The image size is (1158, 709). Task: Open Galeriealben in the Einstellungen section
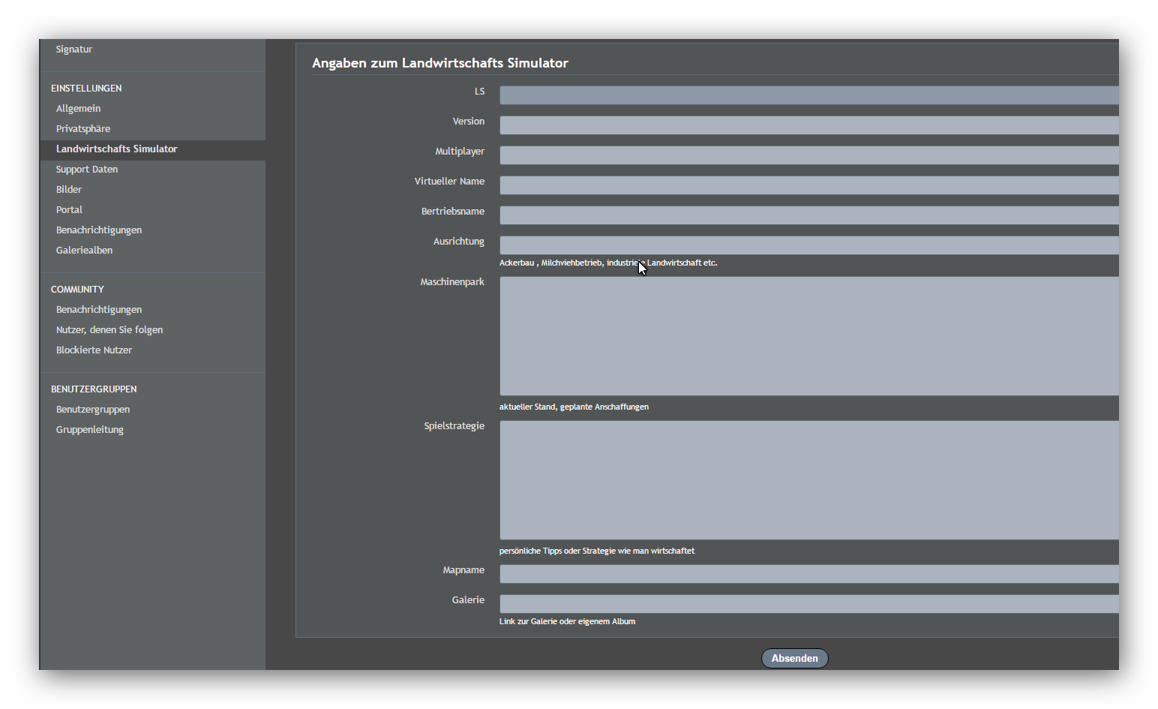[x=84, y=251]
